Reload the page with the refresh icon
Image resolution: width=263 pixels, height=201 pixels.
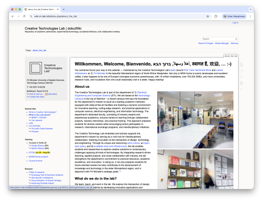[24, 16]
